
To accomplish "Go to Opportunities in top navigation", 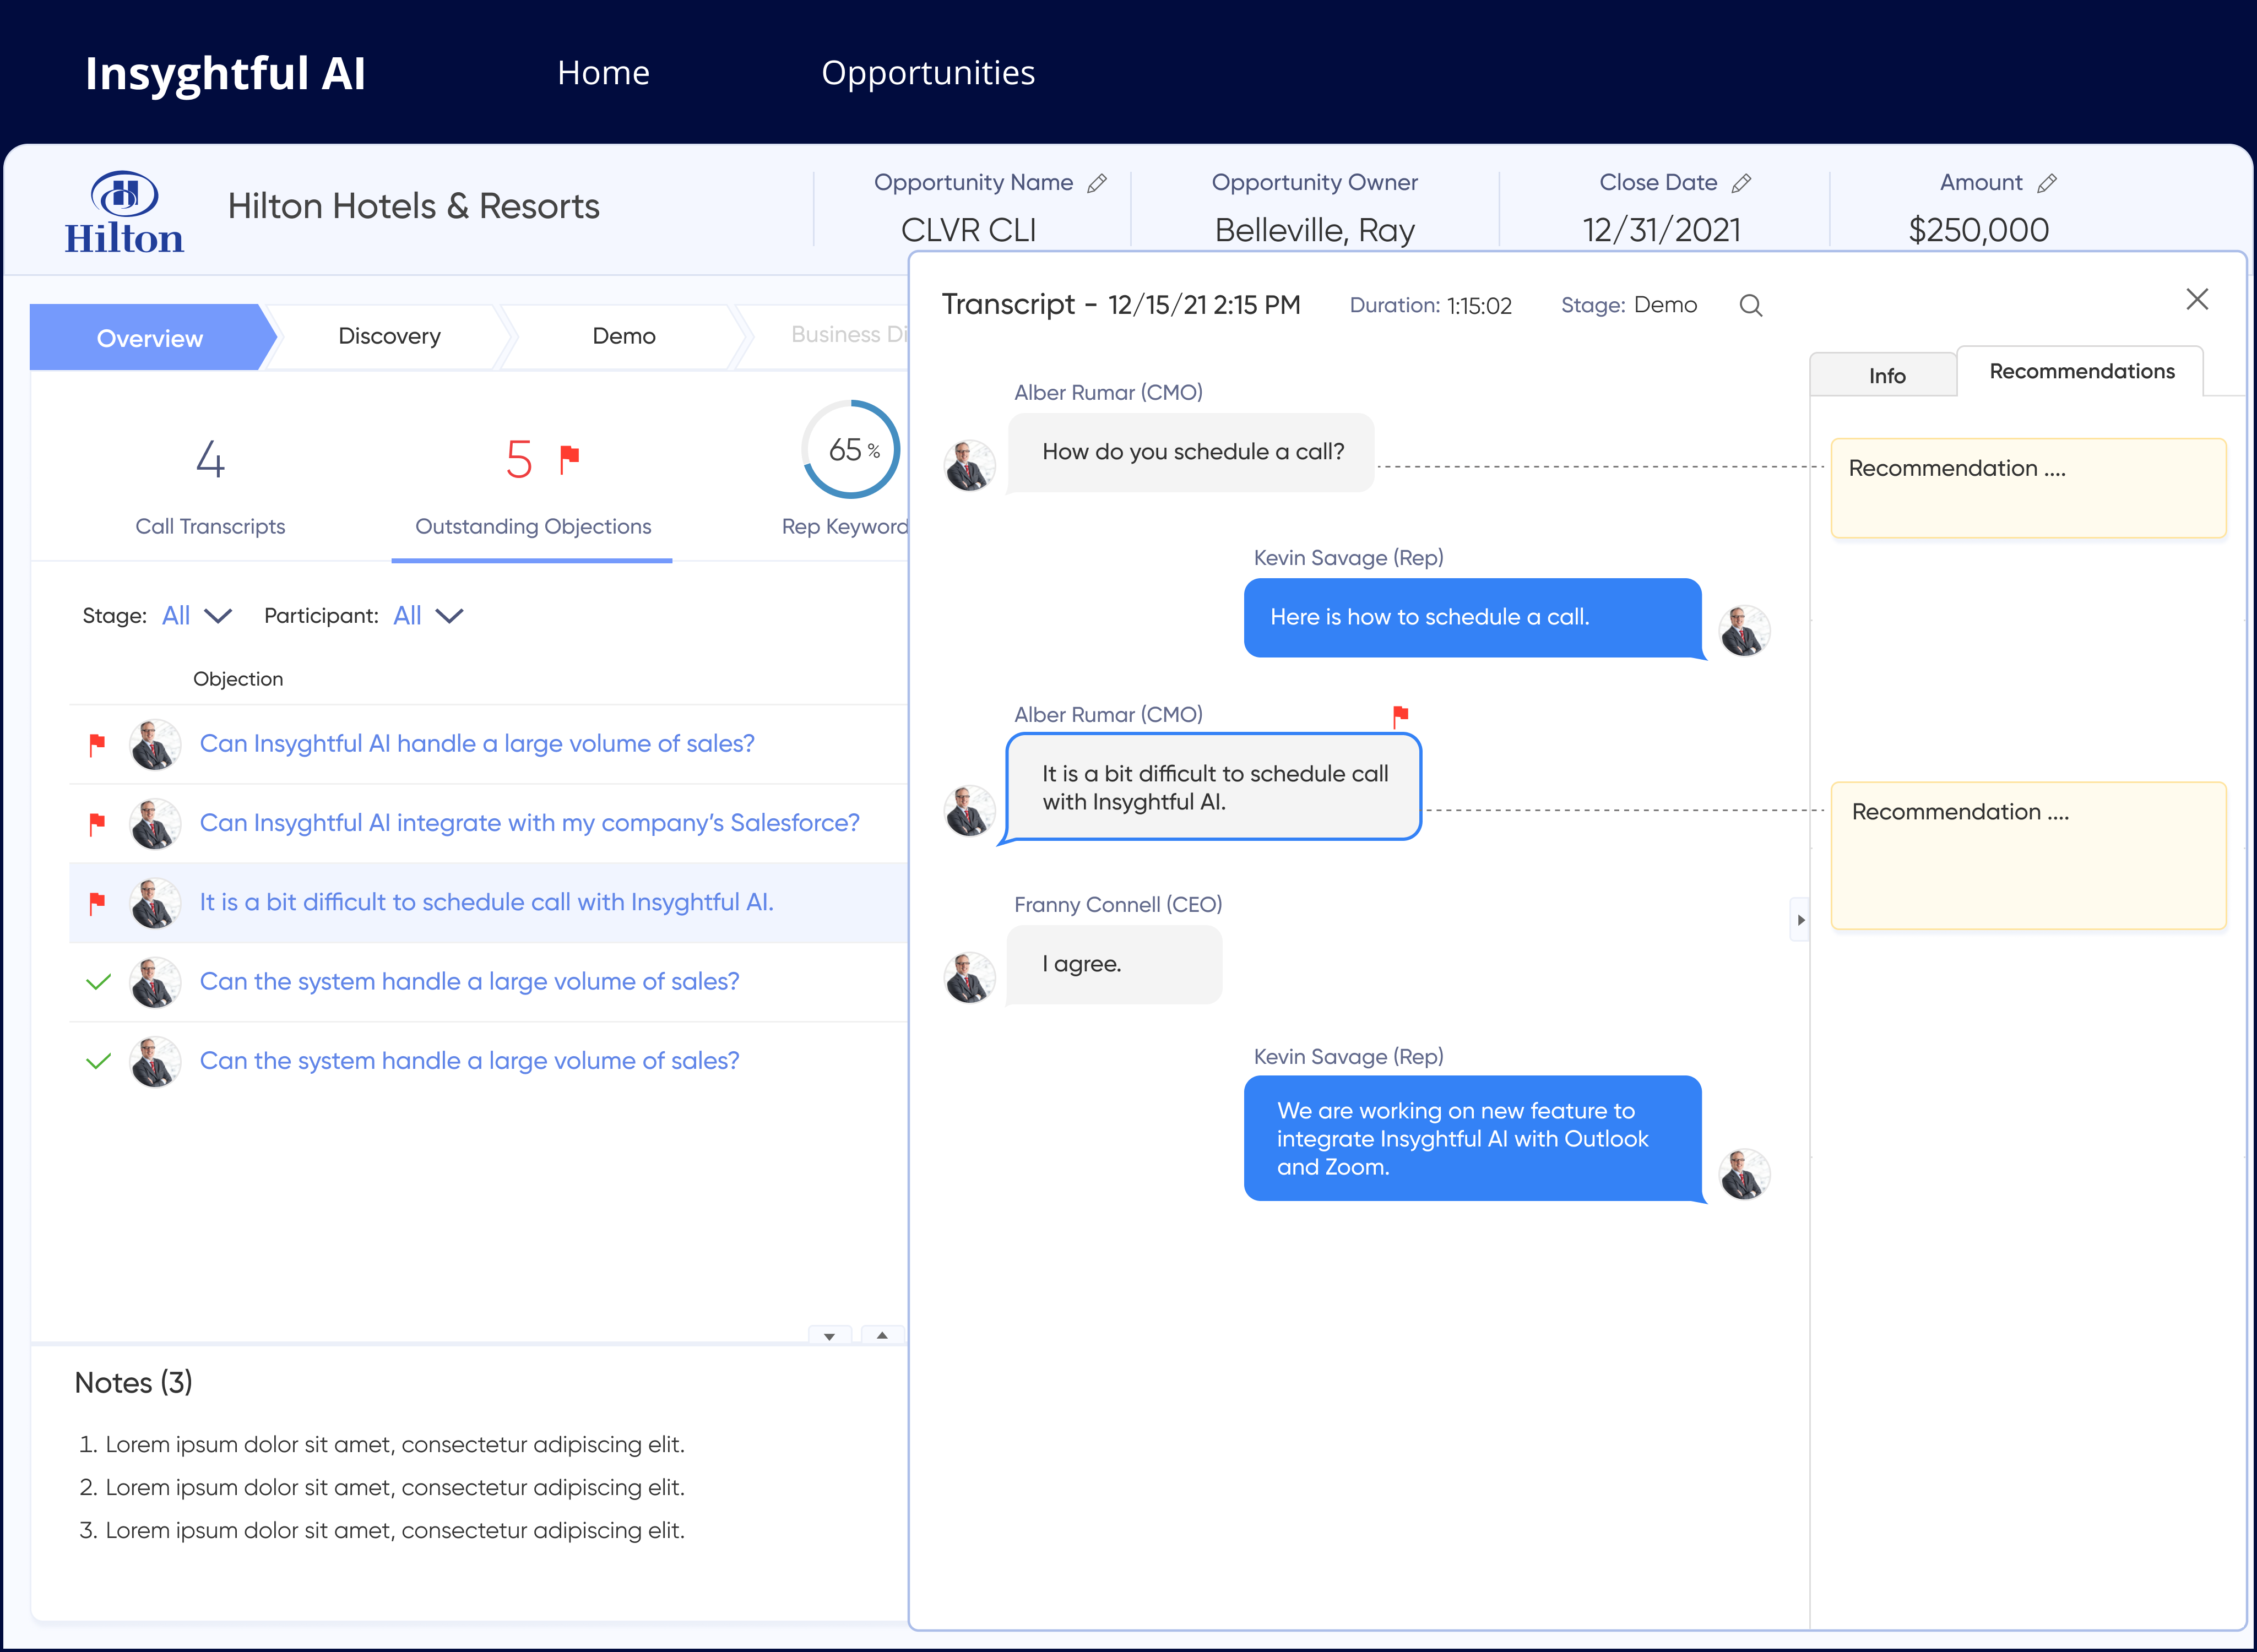I will 927,73.
